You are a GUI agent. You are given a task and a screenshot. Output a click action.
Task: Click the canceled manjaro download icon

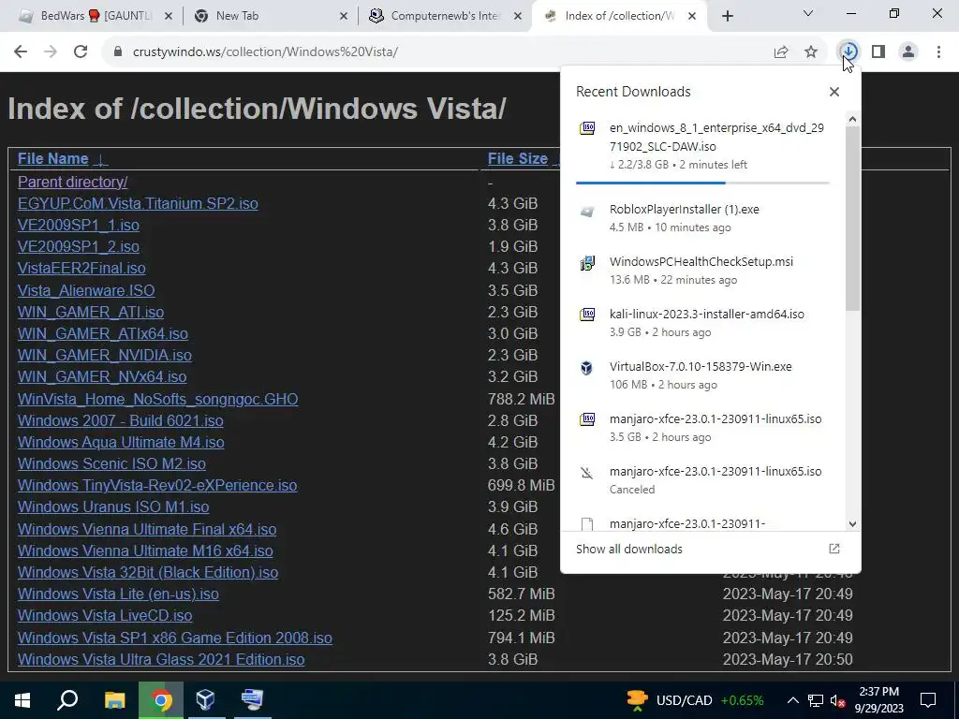(x=587, y=472)
